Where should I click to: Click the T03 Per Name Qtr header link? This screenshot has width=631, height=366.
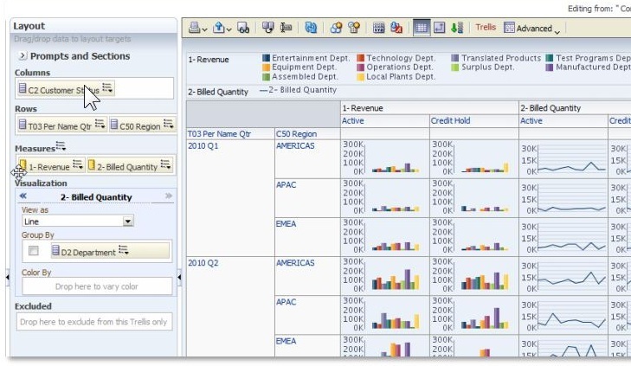pos(219,134)
